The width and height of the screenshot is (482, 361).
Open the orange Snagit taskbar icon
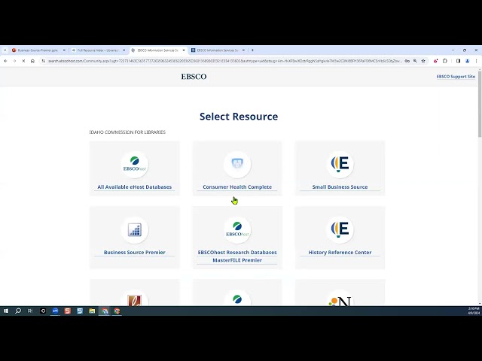(68, 311)
